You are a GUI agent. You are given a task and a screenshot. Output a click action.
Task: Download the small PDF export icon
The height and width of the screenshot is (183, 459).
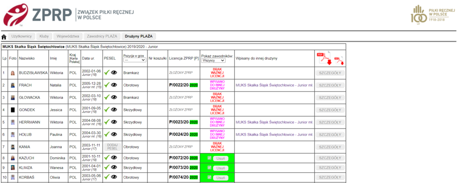[x=339, y=60]
